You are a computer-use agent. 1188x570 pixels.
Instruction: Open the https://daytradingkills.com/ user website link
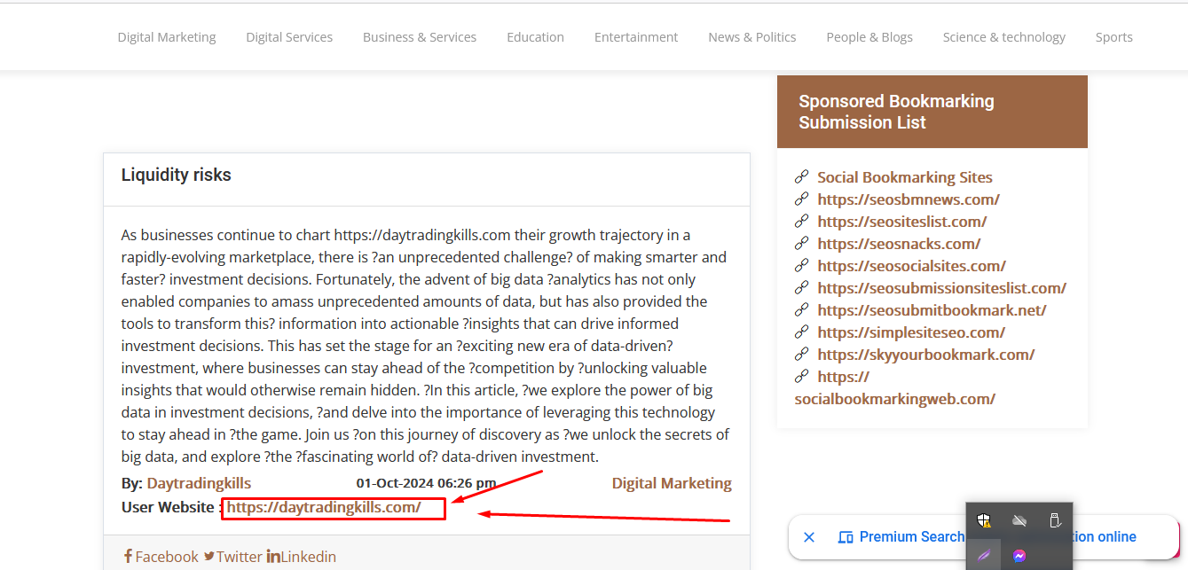pyautogui.click(x=324, y=507)
